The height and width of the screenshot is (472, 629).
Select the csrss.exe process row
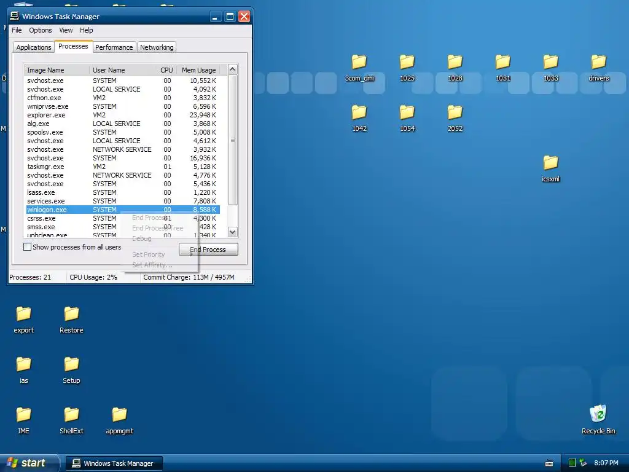(x=122, y=218)
